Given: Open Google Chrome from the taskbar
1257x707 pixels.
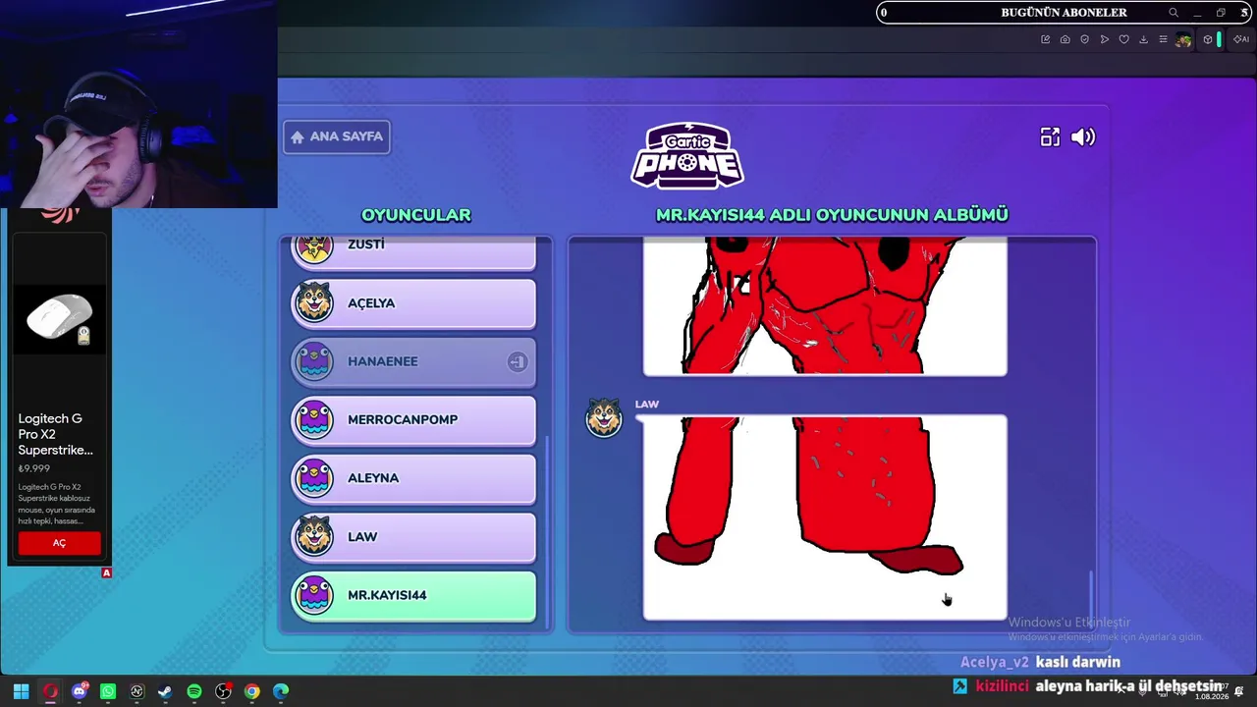Looking at the screenshot, I should click(x=252, y=691).
